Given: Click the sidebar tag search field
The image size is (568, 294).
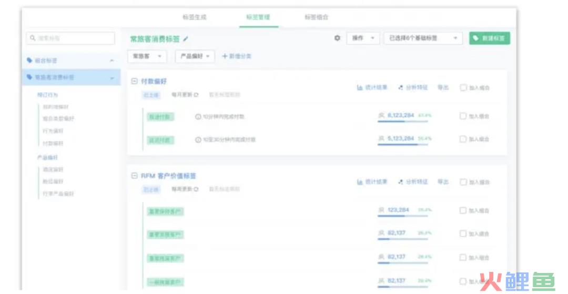Looking at the screenshot, I should 70,38.
